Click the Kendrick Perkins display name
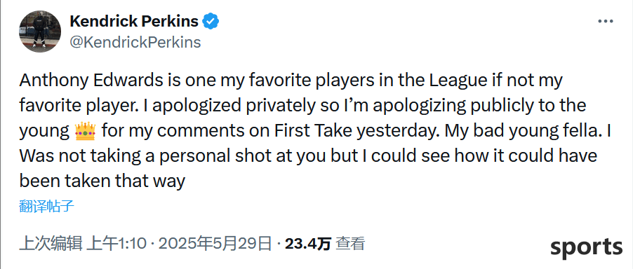 point(134,21)
